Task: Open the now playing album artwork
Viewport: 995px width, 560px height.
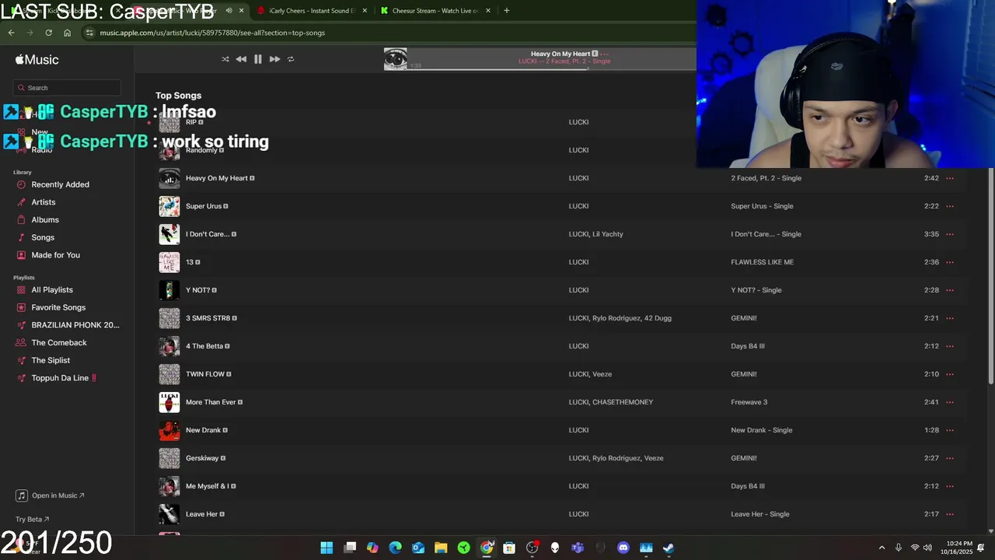Action: point(395,59)
